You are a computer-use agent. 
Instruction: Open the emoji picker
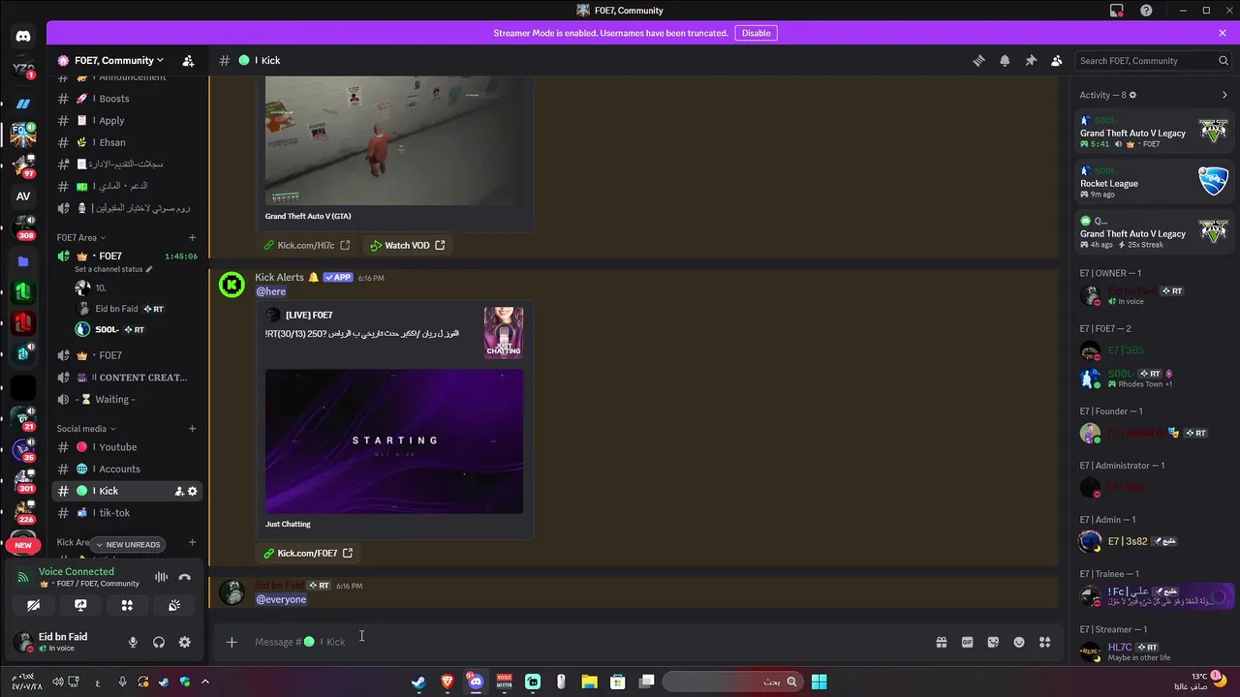pyautogui.click(x=1019, y=642)
